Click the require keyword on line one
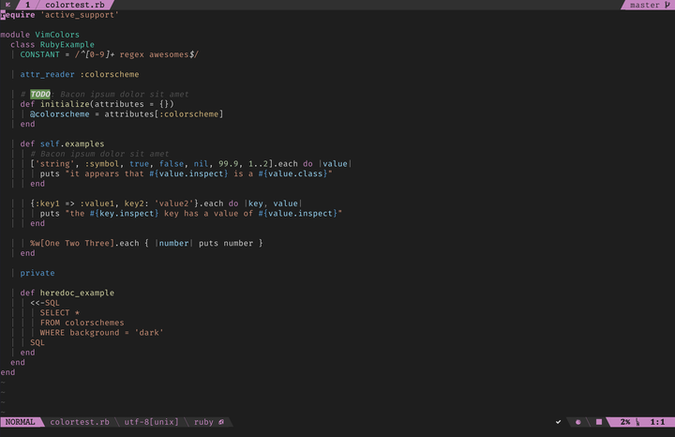This screenshot has width=675, height=437. (x=18, y=15)
